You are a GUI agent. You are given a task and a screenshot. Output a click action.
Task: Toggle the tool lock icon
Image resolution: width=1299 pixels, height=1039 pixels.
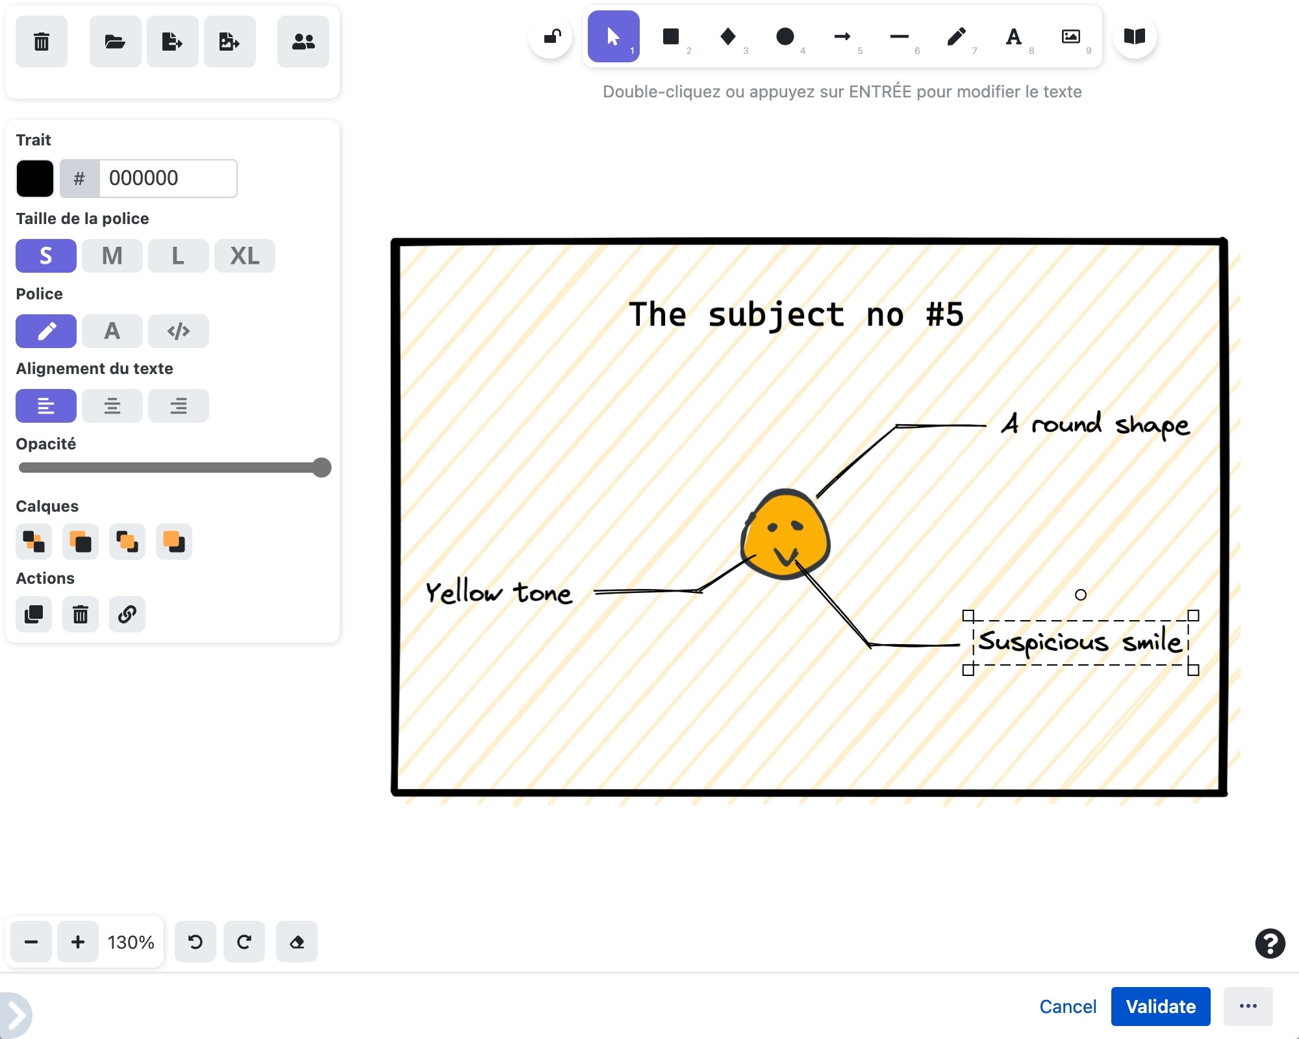[x=551, y=36]
